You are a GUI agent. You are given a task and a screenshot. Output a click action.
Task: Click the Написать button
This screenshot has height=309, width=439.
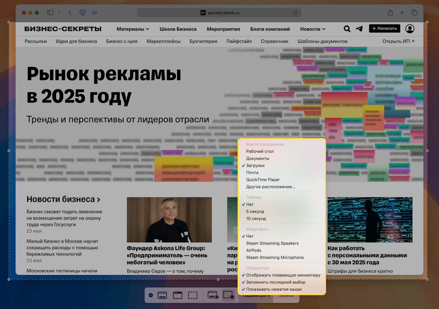384,28
